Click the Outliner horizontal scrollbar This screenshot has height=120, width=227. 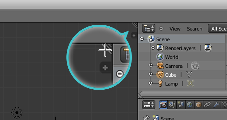[x=183, y=93]
